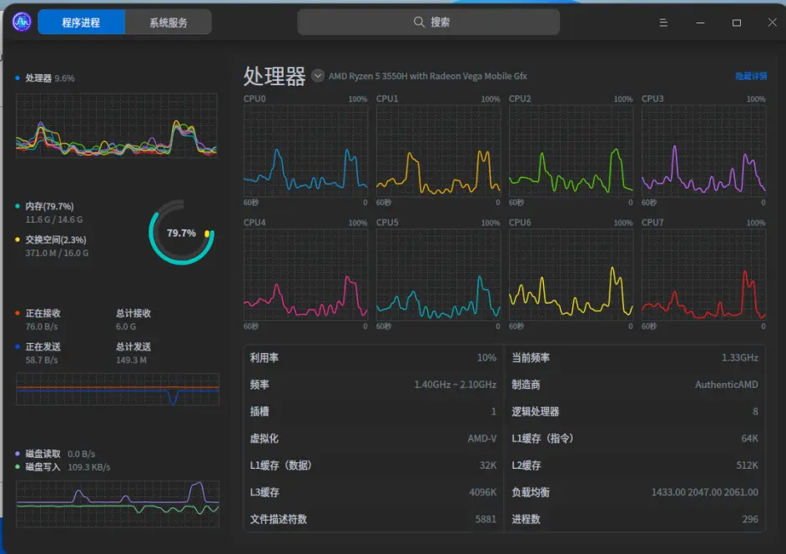The width and height of the screenshot is (786, 554).
Task: Click the 79.7% memory ring gauge
Action: (181, 233)
